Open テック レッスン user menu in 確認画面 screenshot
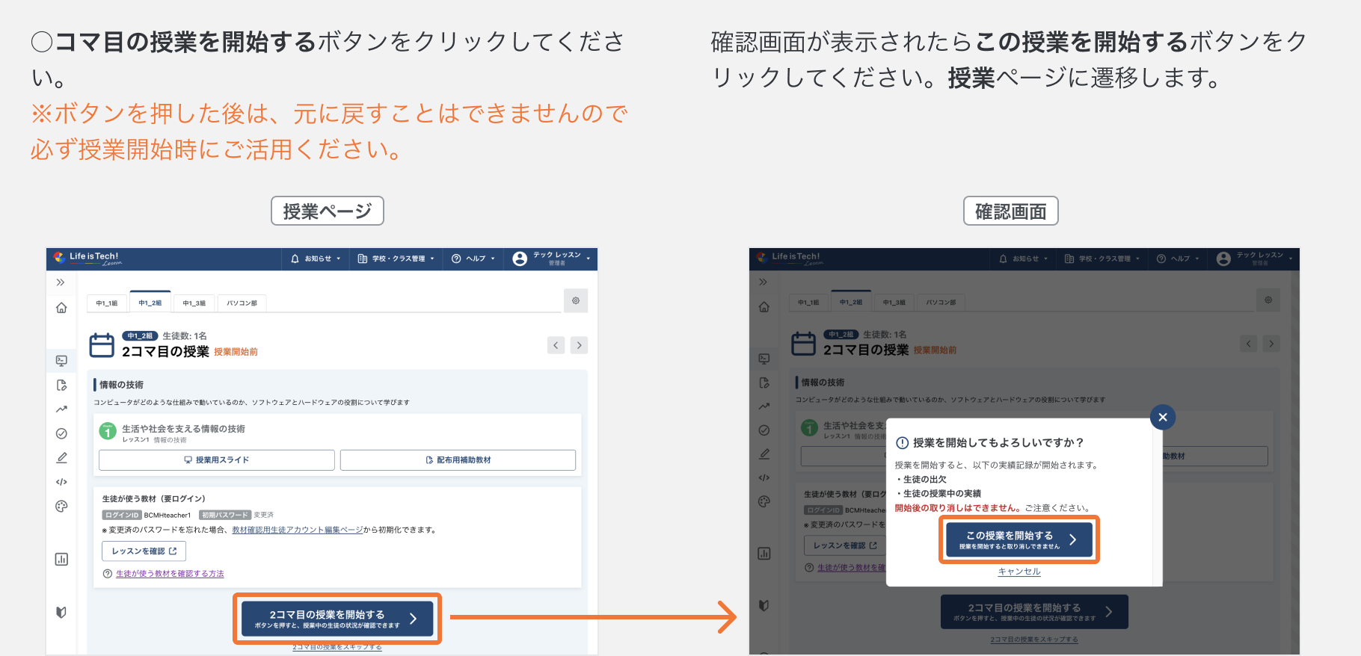 1255,259
